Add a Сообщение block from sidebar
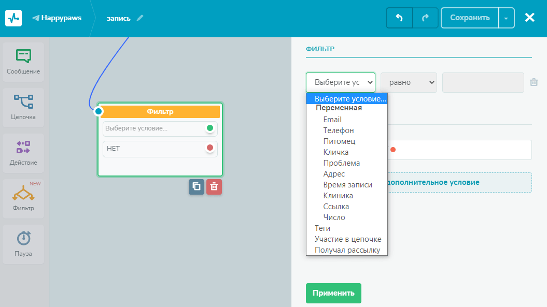This screenshot has height=307, width=547. coord(23,62)
